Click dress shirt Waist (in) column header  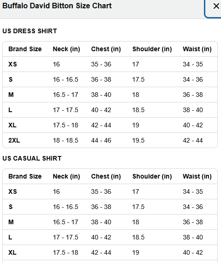coord(197,49)
